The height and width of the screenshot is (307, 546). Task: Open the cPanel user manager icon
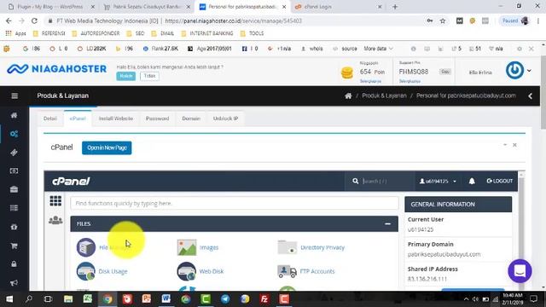tap(55, 220)
